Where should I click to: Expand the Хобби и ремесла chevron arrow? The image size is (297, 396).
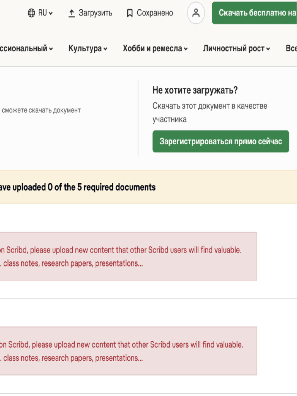pos(186,49)
